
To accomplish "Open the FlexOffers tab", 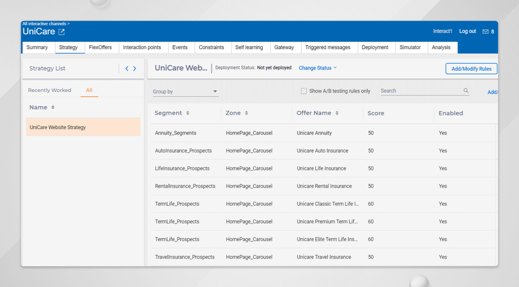I will (x=100, y=47).
